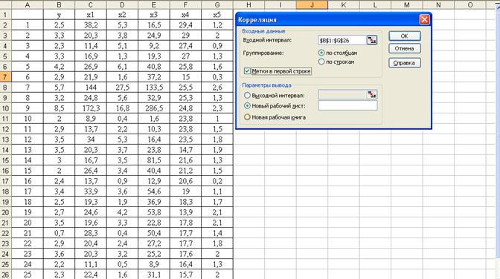This screenshot has width=500, height=279.
Task: Choose Новая рабочая книга output option
Action: click(247, 117)
